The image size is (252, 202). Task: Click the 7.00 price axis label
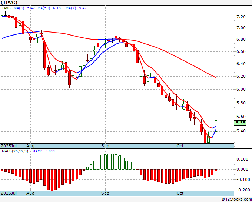click(241, 28)
